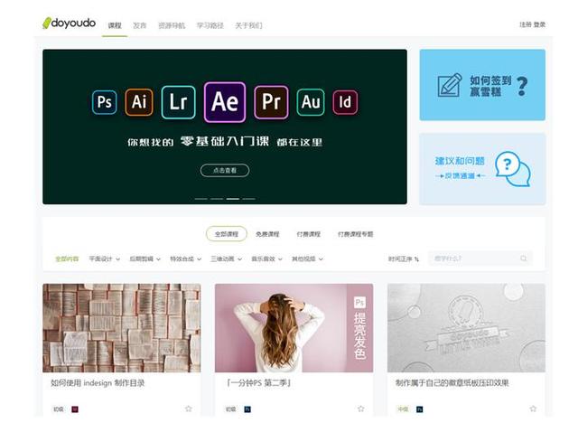Select the 付费课程 tab
The image size is (578, 423).
pyautogui.click(x=309, y=234)
